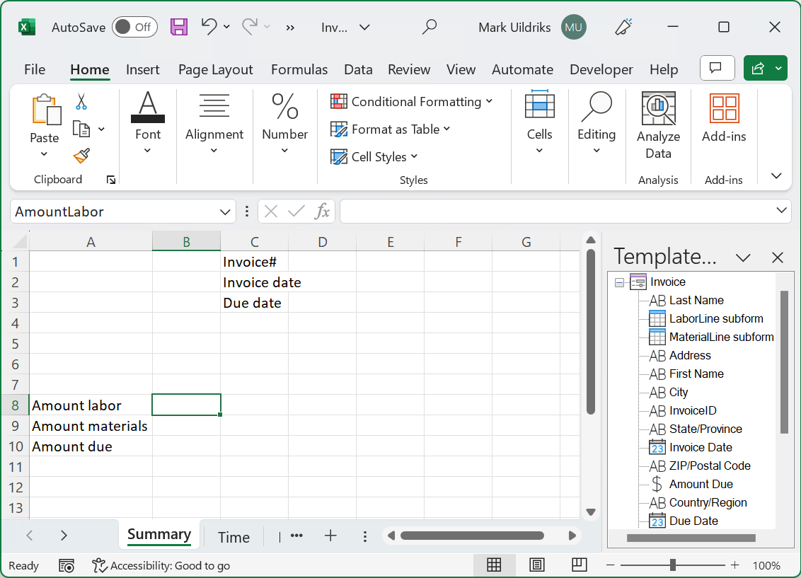Switch to Page Break Preview view

point(579,565)
